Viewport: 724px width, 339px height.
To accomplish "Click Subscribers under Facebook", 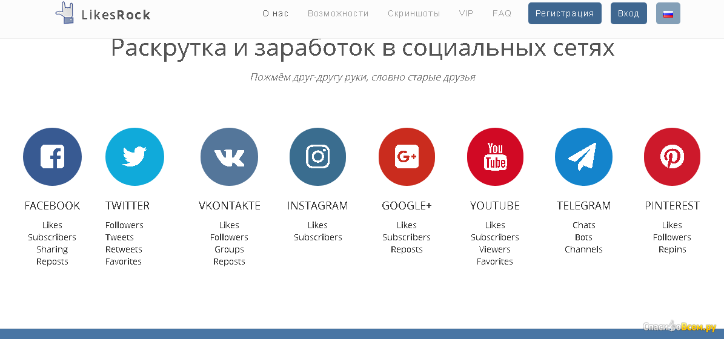I will pyautogui.click(x=52, y=237).
